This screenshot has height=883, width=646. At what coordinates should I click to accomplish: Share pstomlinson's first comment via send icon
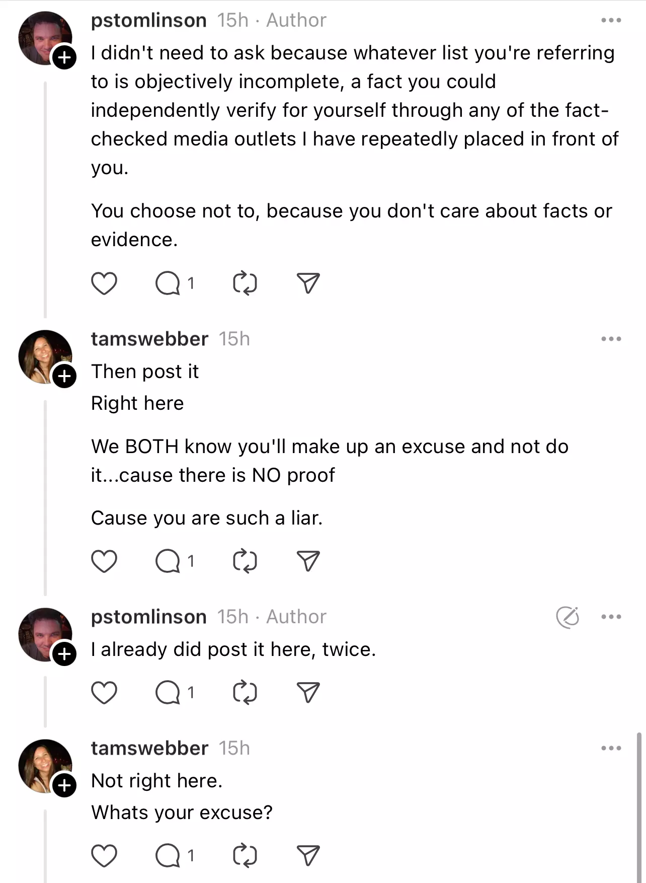click(308, 283)
